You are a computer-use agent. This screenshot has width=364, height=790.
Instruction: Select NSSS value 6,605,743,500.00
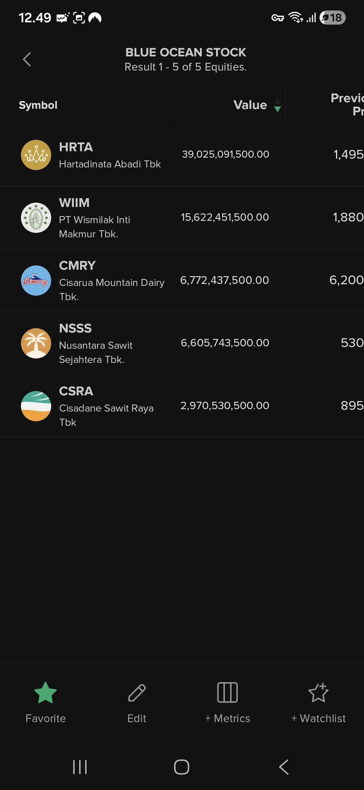pos(225,343)
